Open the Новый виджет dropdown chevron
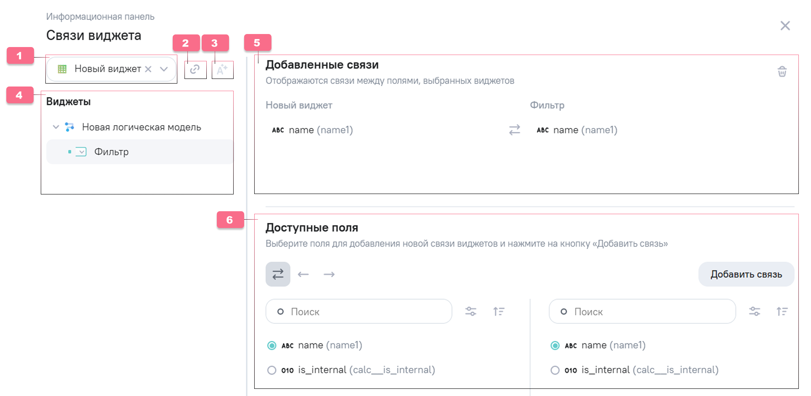 pyautogui.click(x=164, y=69)
